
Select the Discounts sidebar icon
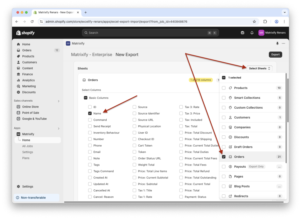tap(19, 92)
